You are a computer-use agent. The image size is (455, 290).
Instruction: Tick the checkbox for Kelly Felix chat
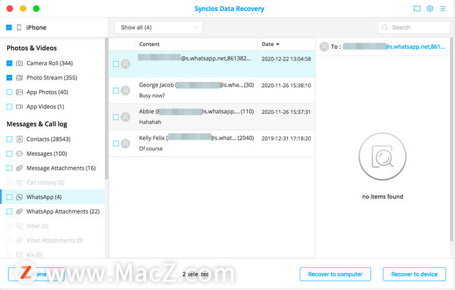(116, 144)
